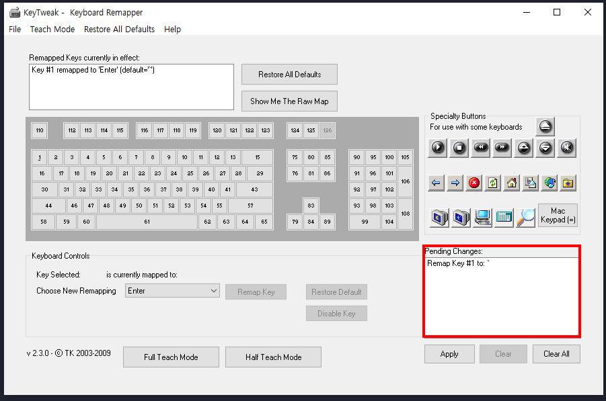Click the Volume Down specialty button
Screen dimensions: 606x401
tap(545, 148)
